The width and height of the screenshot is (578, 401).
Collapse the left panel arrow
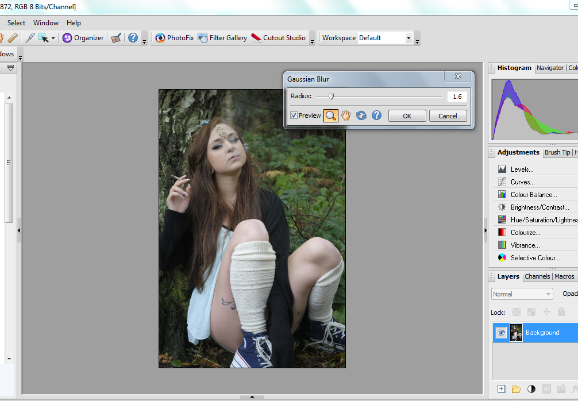pyautogui.click(x=19, y=230)
